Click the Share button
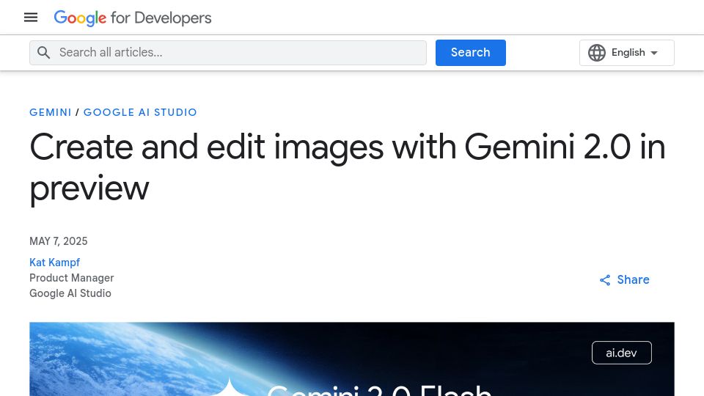 point(625,279)
